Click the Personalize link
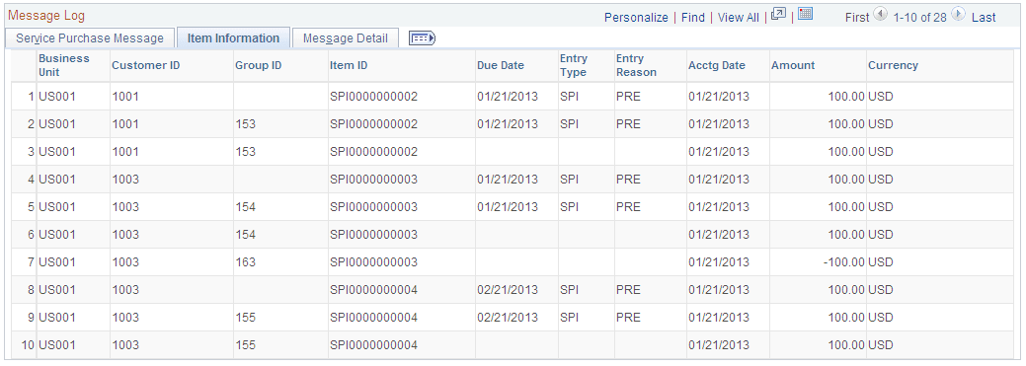Screen dimensions: 1026x366 [x=636, y=18]
